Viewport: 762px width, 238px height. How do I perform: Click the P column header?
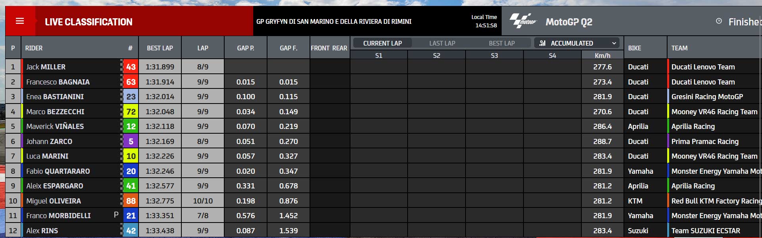click(x=13, y=48)
